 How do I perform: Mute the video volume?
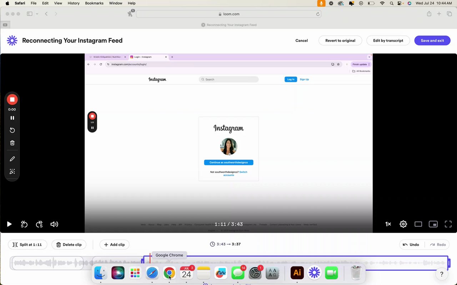(54, 224)
